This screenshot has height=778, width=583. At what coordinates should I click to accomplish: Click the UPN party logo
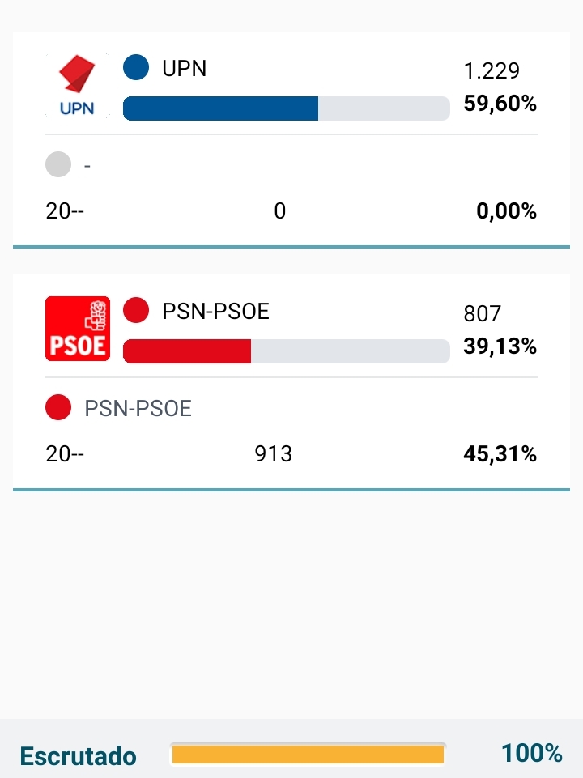pyautogui.click(x=77, y=86)
